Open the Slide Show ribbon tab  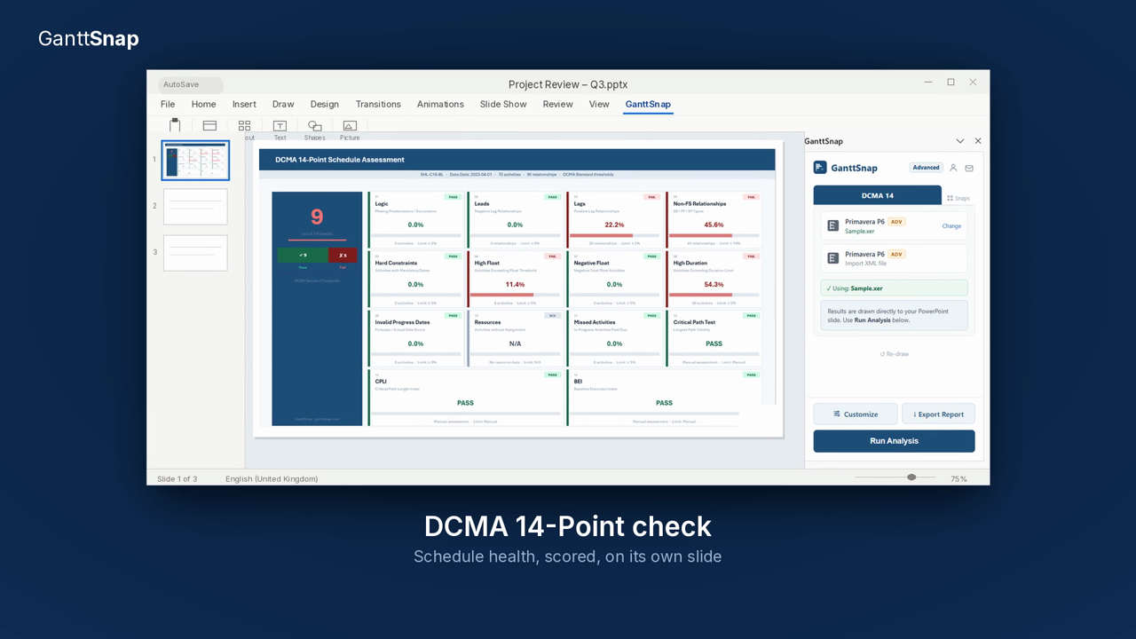tap(503, 104)
